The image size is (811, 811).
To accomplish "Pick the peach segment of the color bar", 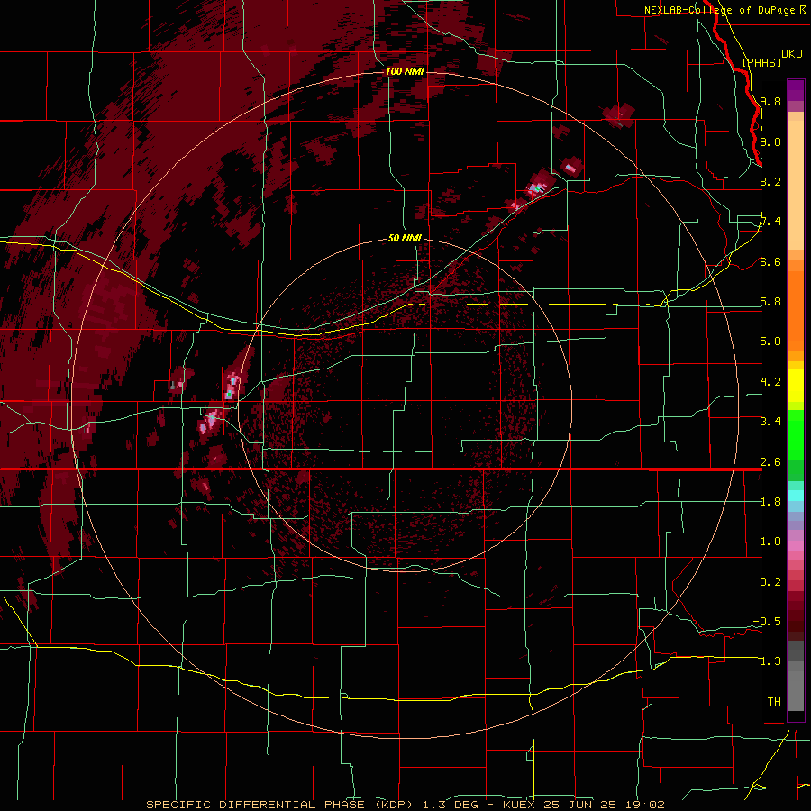I will (x=796, y=185).
